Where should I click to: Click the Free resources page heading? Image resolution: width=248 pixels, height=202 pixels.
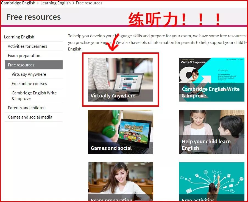pos(34,17)
